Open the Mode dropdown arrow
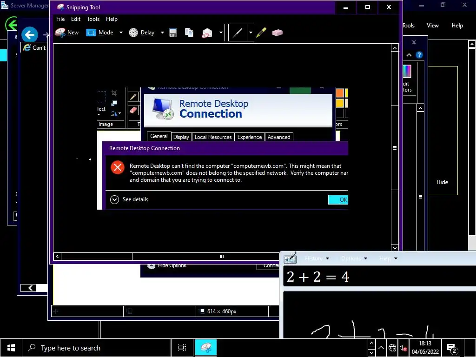This screenshot has height=357, width=476. (x=121, y=33)
